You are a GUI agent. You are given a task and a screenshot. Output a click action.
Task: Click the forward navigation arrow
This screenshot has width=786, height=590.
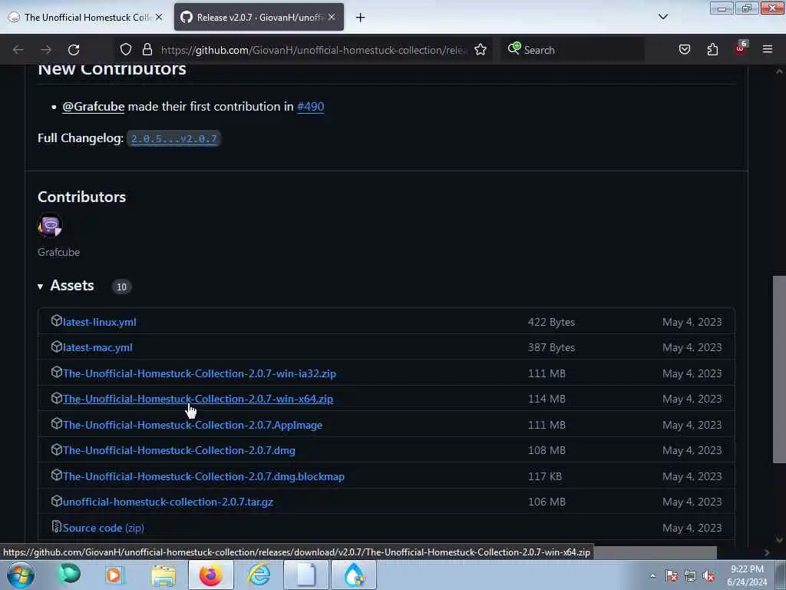[46, 50]
